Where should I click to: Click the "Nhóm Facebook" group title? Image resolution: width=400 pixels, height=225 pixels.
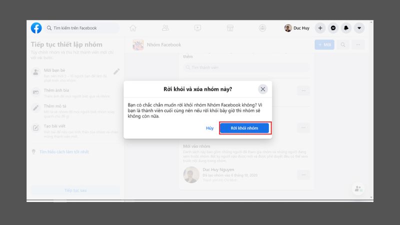pyautogui.click(x=164, y=45)
